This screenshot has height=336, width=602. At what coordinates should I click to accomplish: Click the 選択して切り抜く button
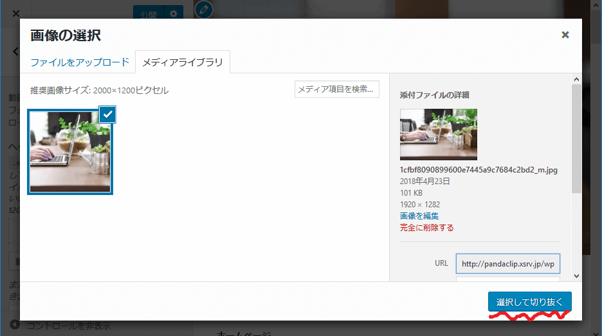click(530, 302)
